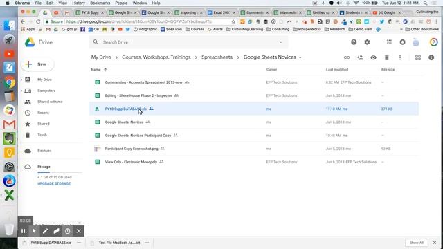Toggle the view details info panel
The width and height of the screenshot is (443, 249).
coord(431,57)
